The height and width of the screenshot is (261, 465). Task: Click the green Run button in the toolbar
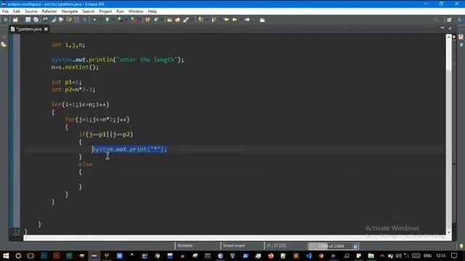107,20
